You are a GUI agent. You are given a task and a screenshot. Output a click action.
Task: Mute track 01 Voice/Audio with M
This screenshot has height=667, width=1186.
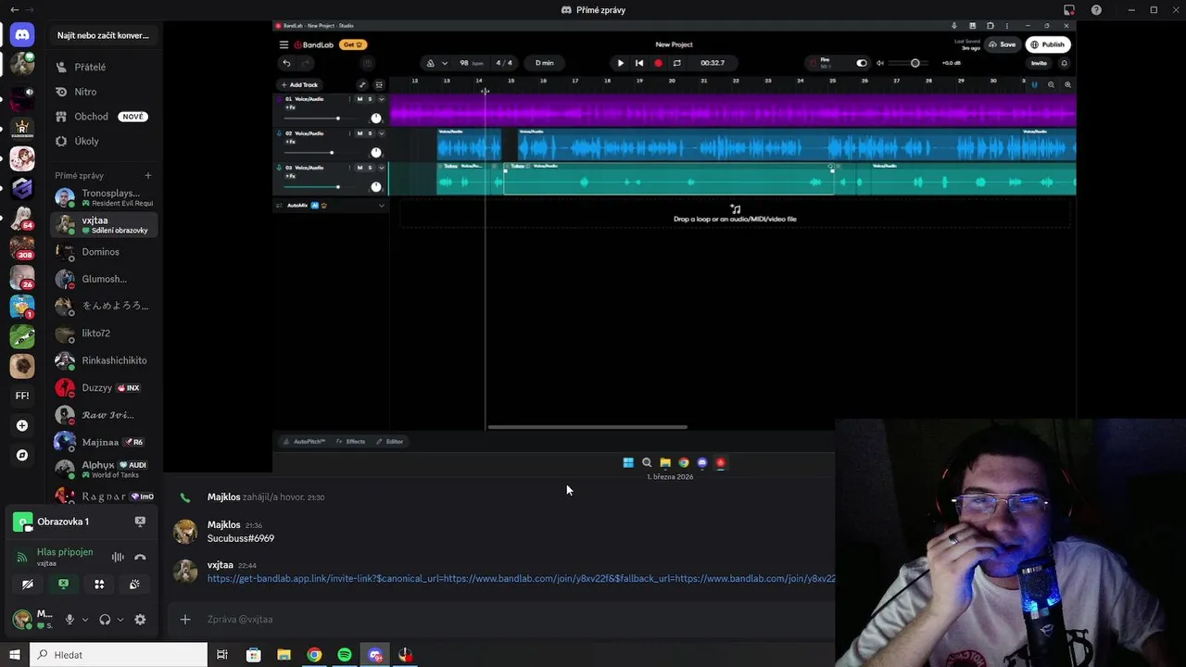tap(360, 99)
